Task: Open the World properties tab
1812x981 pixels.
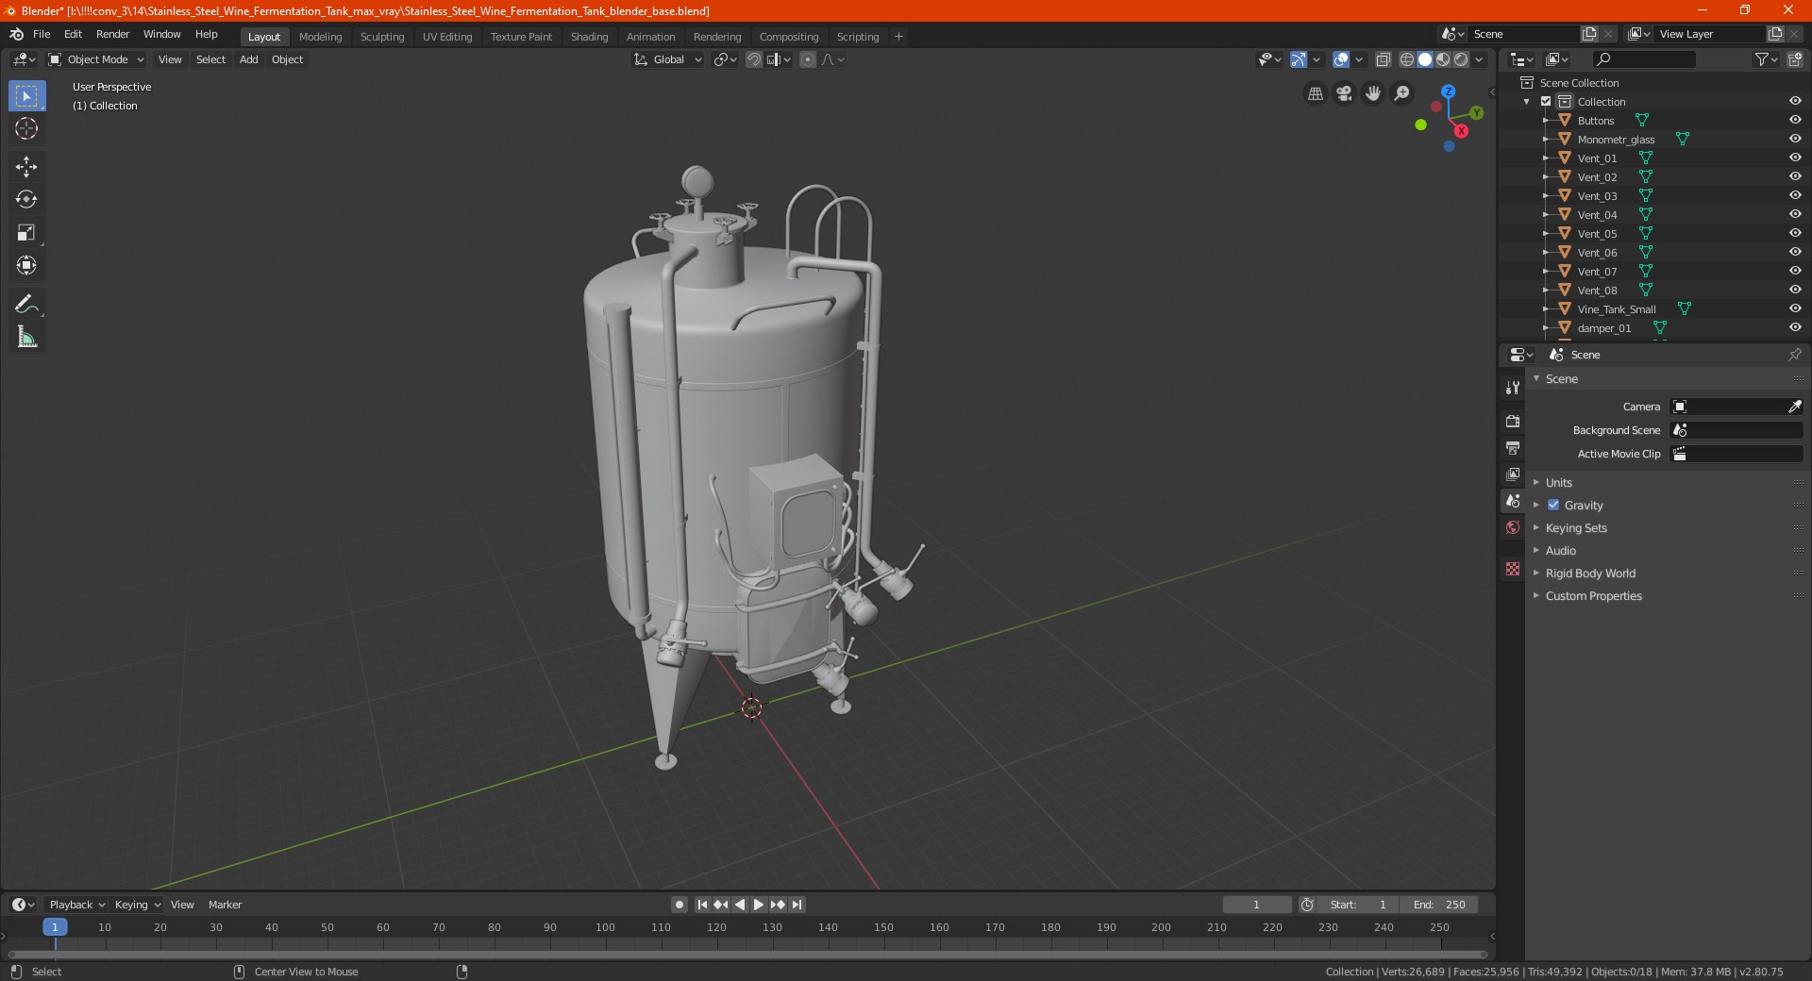Action: pyautogui.click(x=1513, y=527)
